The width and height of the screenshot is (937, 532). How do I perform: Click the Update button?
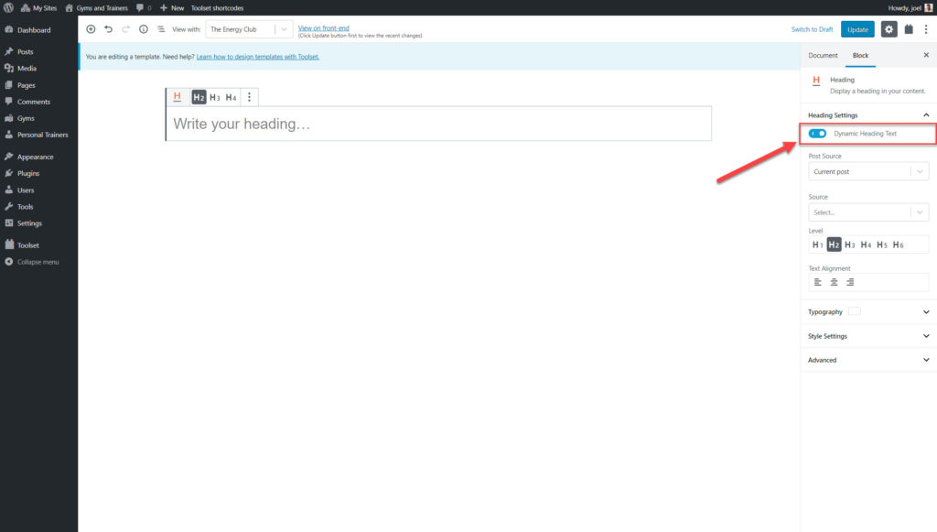click(x=857, y=29)
